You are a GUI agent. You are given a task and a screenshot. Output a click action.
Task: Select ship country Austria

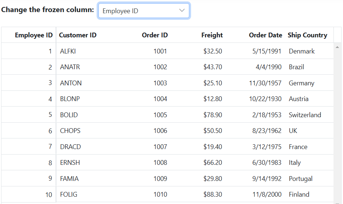point(299,99)
